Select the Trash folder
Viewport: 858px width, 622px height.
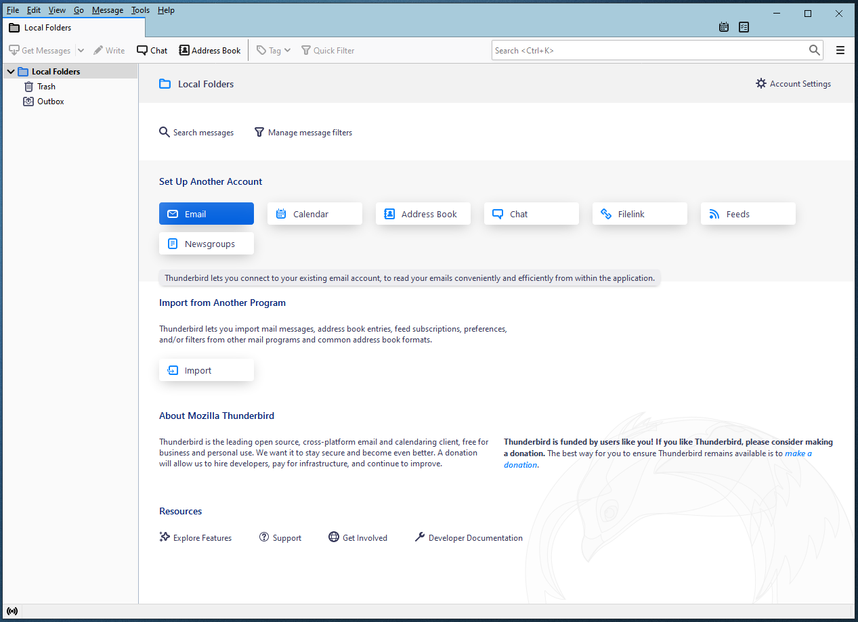[46, 87]
